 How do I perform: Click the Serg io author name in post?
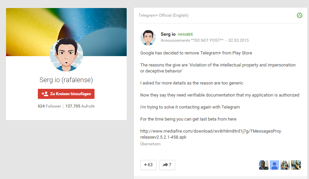(x=168, y=34)
